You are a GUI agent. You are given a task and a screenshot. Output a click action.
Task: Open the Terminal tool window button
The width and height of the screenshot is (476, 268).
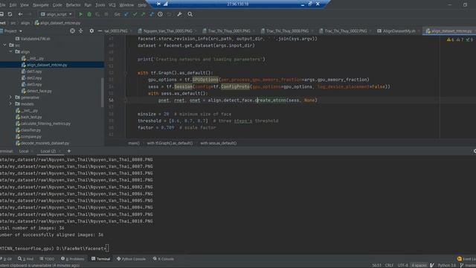point(101,259)
